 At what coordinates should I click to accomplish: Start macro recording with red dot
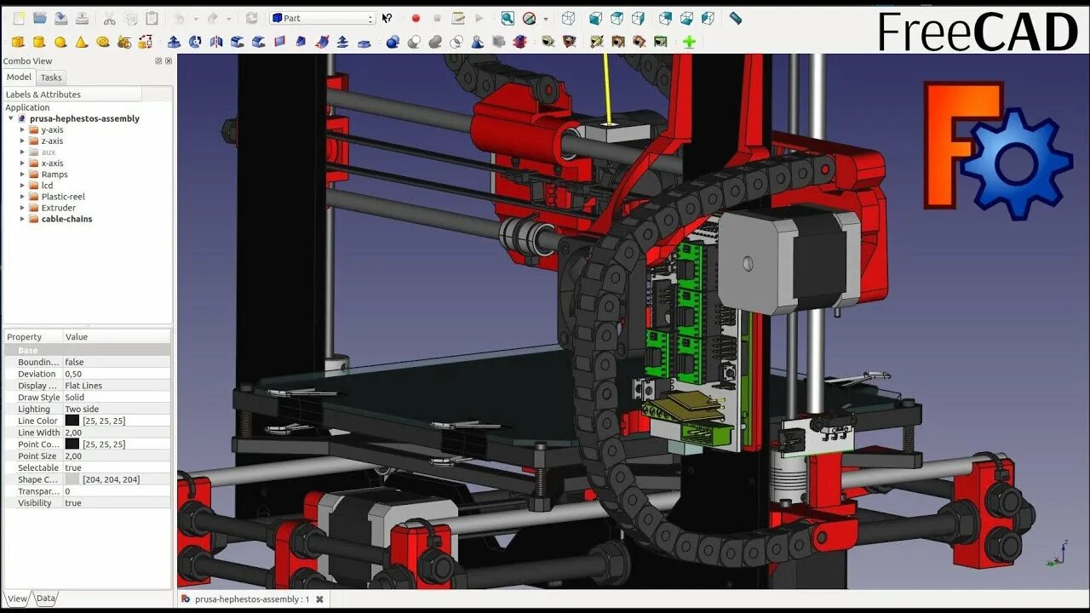(x=416, y=18)
